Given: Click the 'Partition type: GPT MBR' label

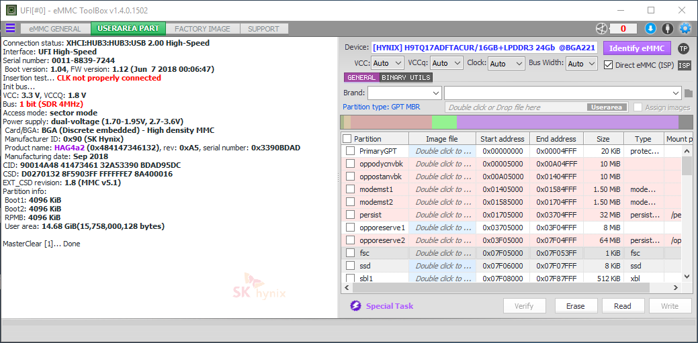Looking at the screenshot, I should 381,107.
